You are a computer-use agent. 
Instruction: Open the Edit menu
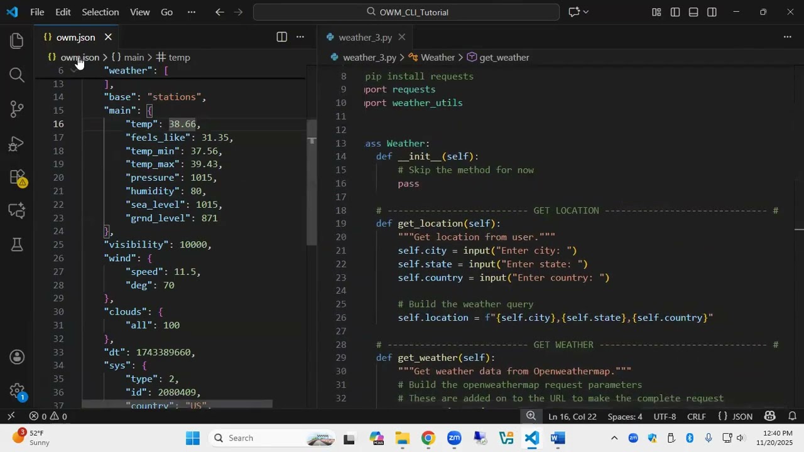[63, 12]
